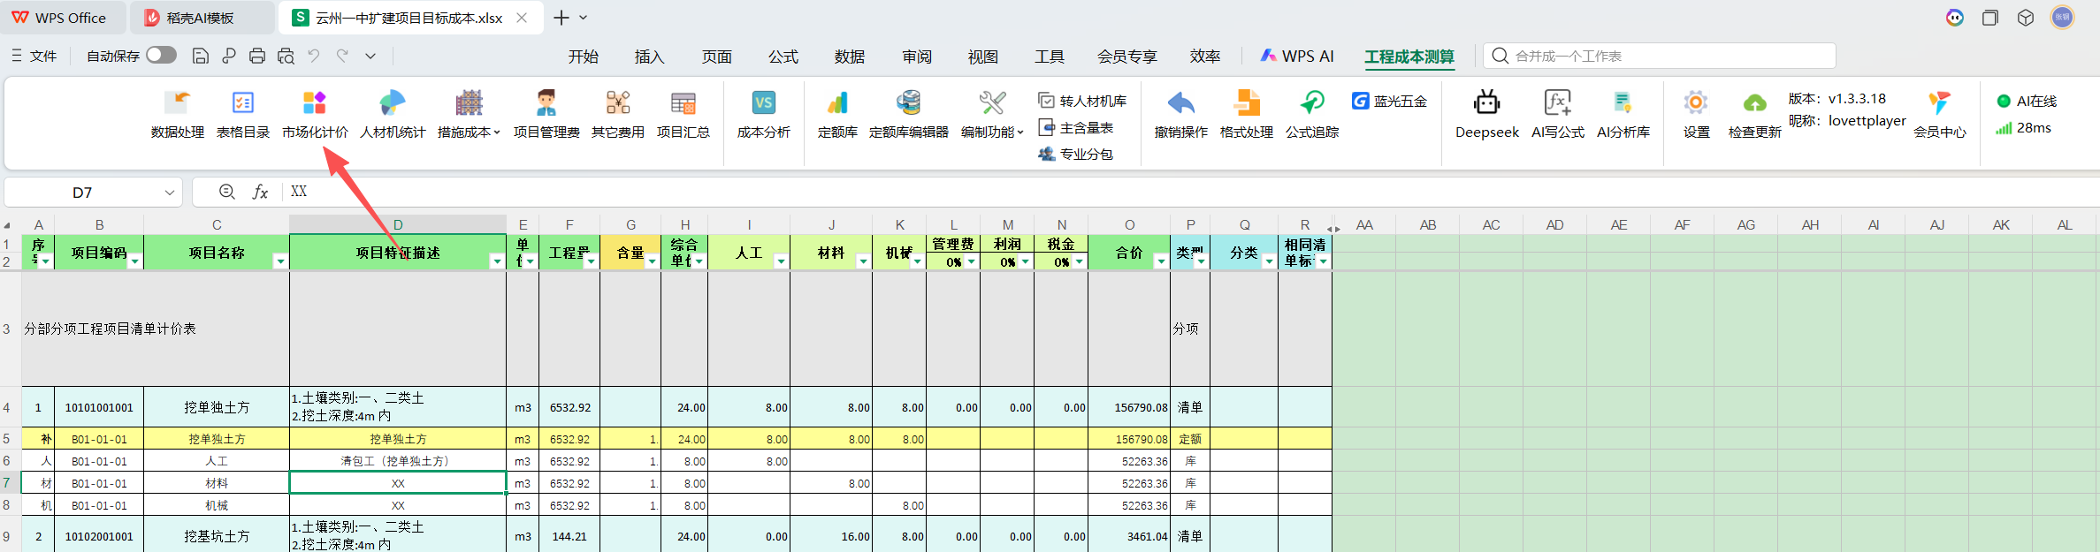Open 定额库编辑器 editor
Viewport: 2100px width, 552px height.
(909, 114)
